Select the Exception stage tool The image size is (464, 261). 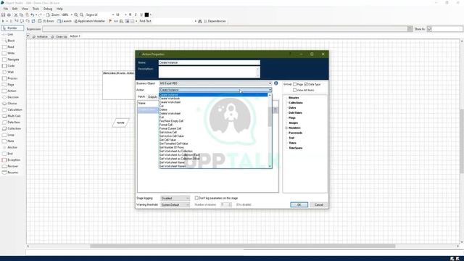pyautogui.click(x=14, y=159)
